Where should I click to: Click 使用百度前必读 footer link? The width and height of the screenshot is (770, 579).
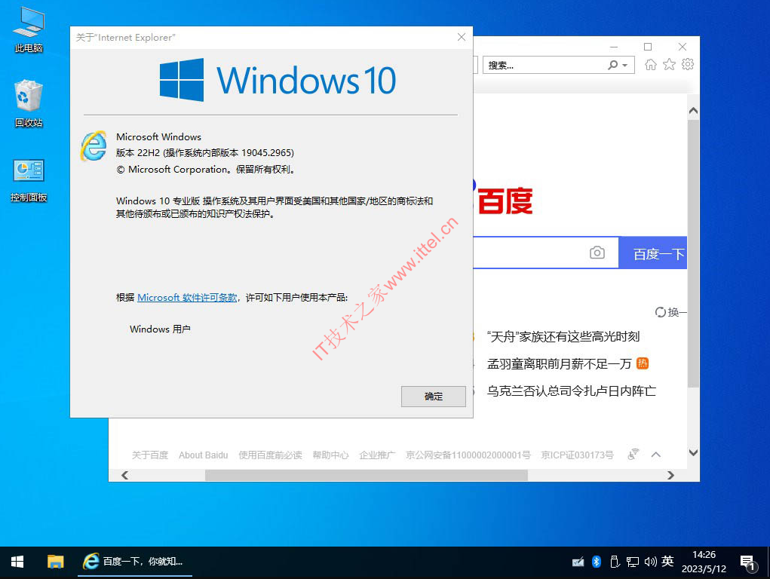[270, 455]
